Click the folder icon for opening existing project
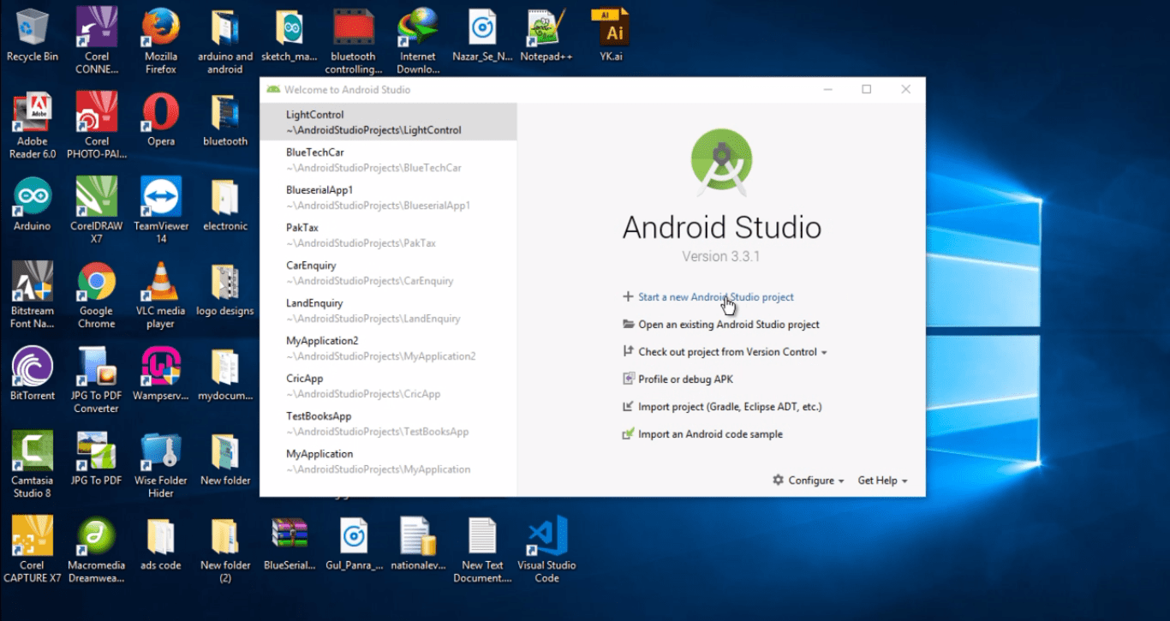This screenshot has width=1170, height=621. 626,324
